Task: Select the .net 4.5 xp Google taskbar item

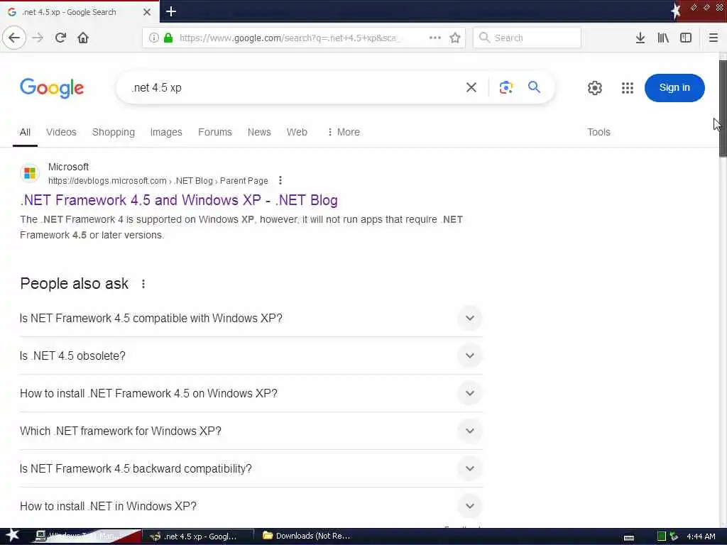Action: (197, 536)
